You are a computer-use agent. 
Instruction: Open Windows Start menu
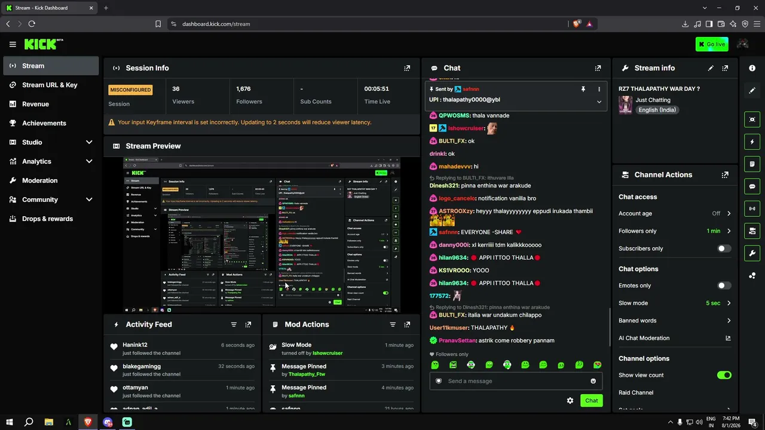(x=9, y=422)
